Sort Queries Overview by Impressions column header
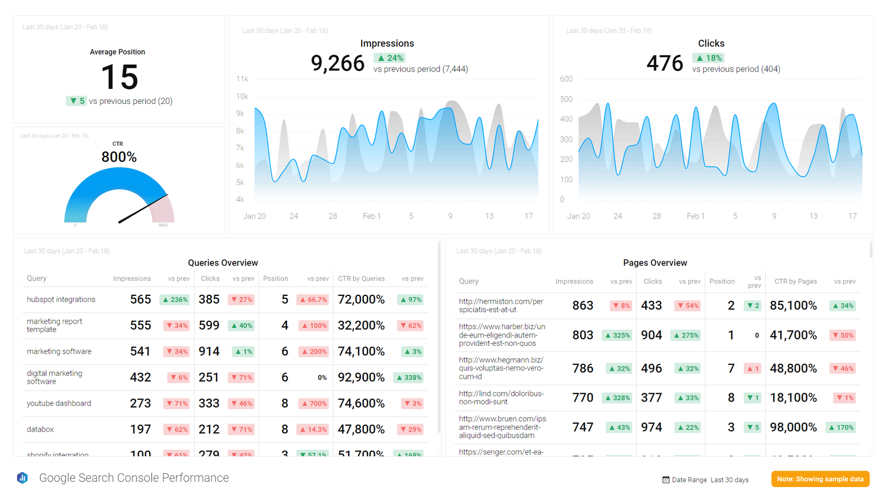Screen dimensions: 890x496 click(132, 279)
